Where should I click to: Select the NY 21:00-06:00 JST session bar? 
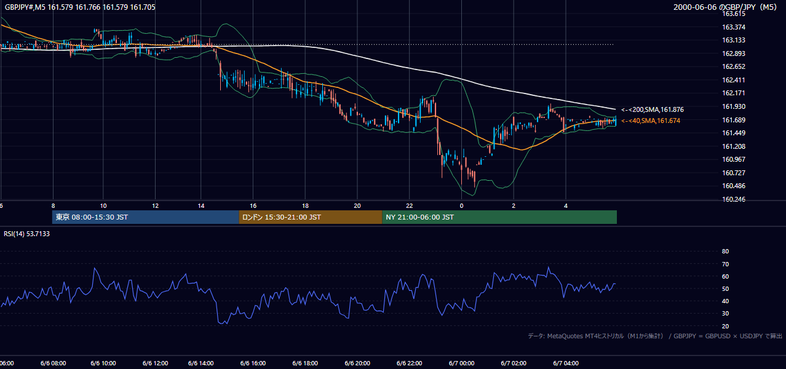click(499, 217)
